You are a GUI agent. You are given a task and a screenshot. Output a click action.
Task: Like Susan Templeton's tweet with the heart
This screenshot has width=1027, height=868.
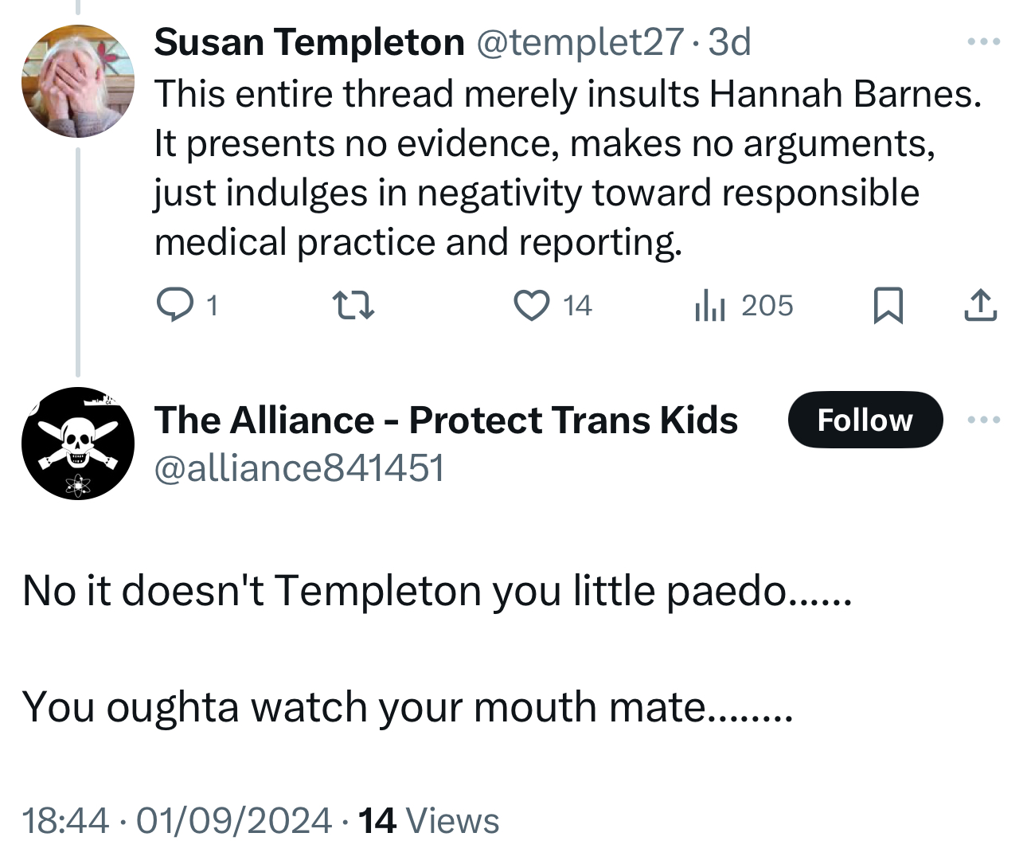(x=531, y=305)
